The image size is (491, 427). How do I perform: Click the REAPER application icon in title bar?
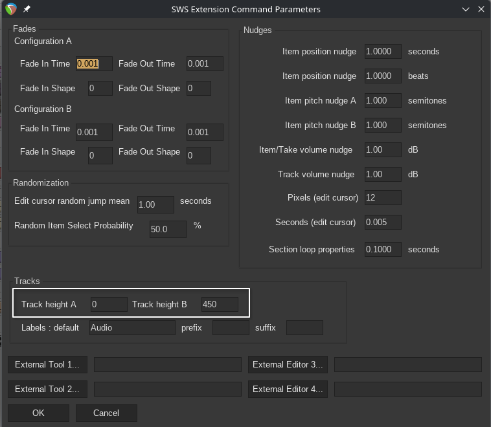10,9
